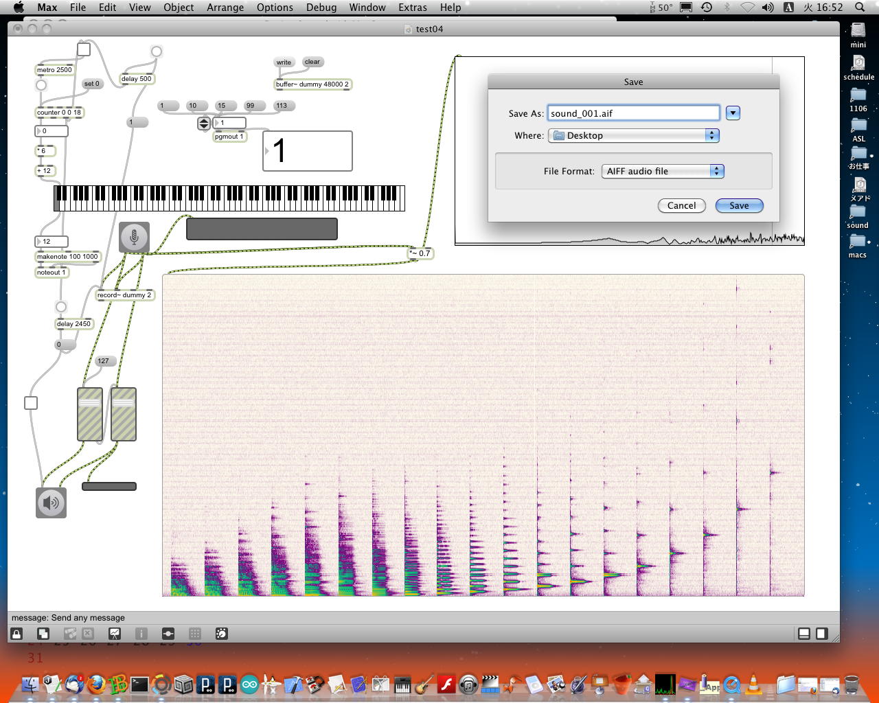The height and width of the screenshot is (703, 879).
Task: Click the Save As filename field
Action: [633, 113]
